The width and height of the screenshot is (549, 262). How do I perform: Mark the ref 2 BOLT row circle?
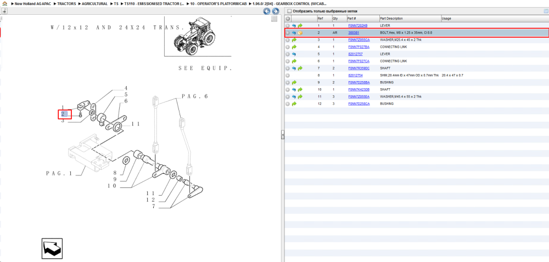288,33
